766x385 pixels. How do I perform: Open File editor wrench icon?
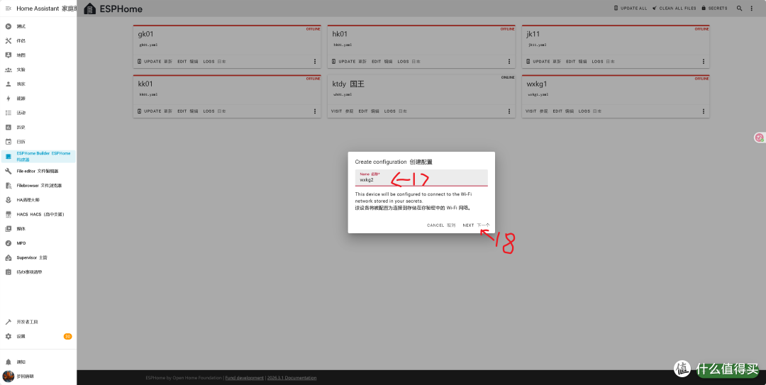pyautogui.click(x=9, y=171)
